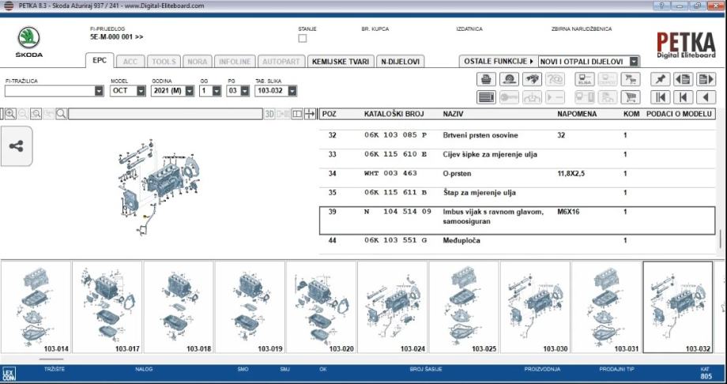Go to previous page with left-arrow document icon
727x384 pixels.
click(683, 79)
